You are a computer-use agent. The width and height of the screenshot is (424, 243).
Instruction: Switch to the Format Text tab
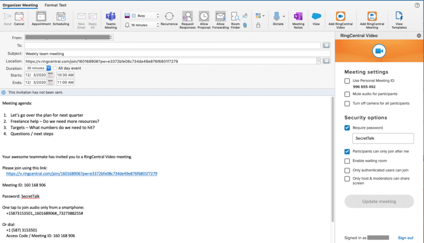click(56, 5)
